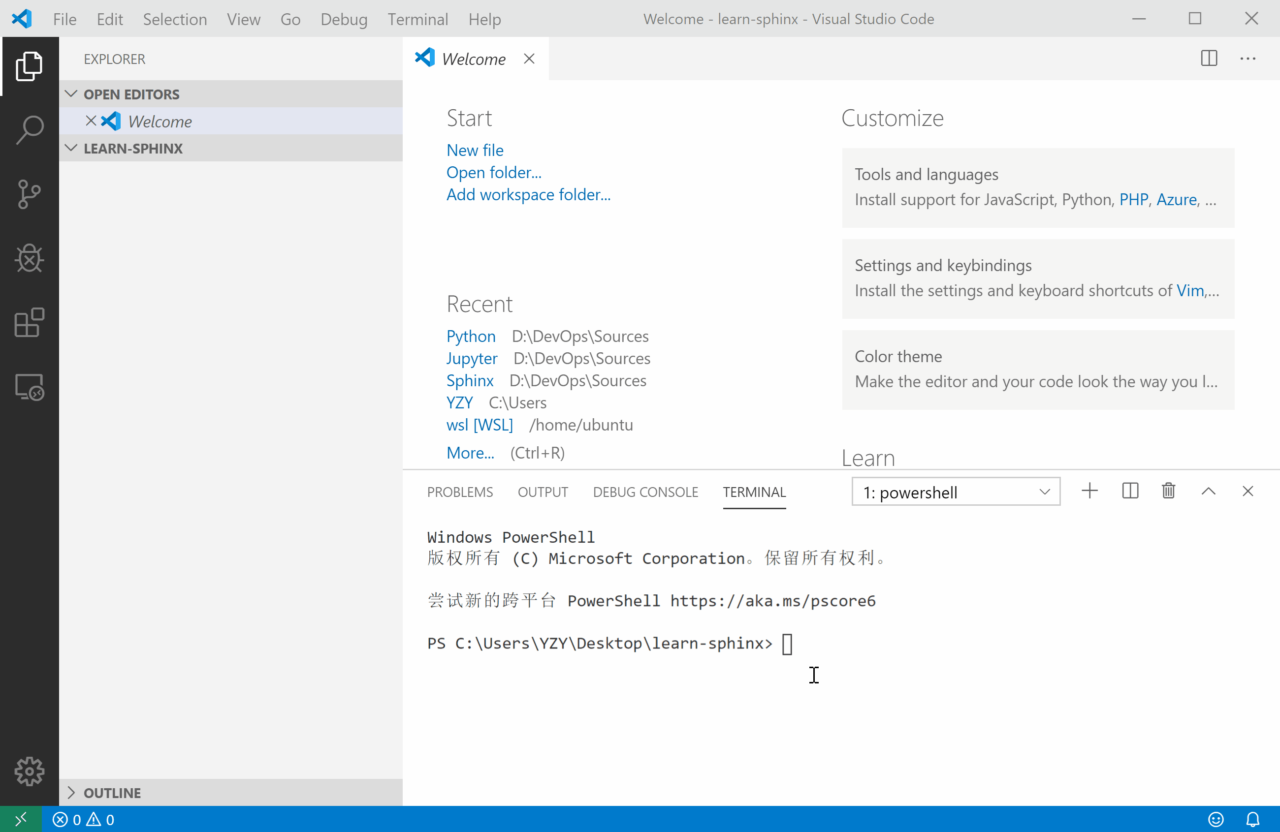Click the Manage gear icon
Image resolution: width=1280 pixels, height=832 pixels.
point(29,770)
